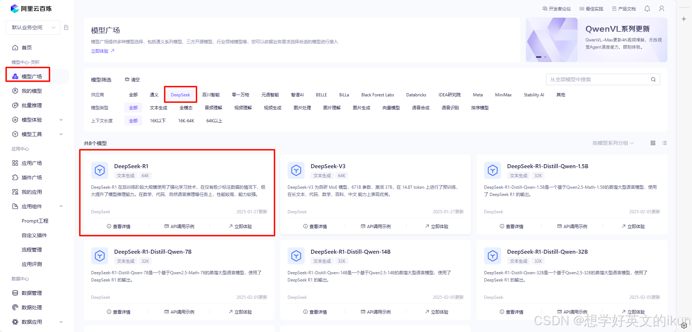This screenshot has width=692, height=332.
Task: Select the DeepSeek provider filter
Action: click(180, 95)
